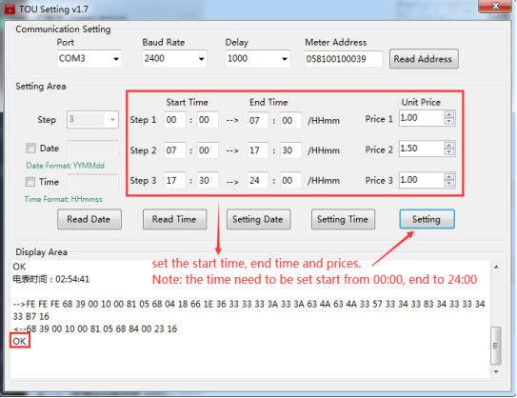This screenshot has height=398, width=517.
Task: Click the TOU Setting app icon in title bar
Action: tap(10, 10)
